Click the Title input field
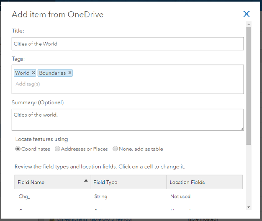The width and height of the screenshot is (262, 221). pyautogui.click(x=127, y=44)
